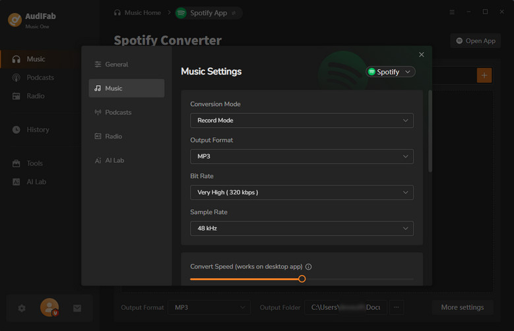Expand the Conversion Mode dropdown
Viewport: 514px width, 331px height.
(x=302, y=121)
